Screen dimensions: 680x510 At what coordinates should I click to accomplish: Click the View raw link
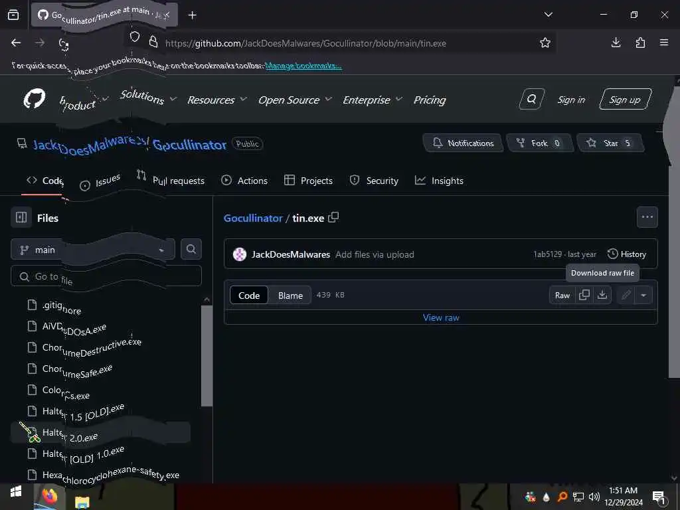pos(441,317)
